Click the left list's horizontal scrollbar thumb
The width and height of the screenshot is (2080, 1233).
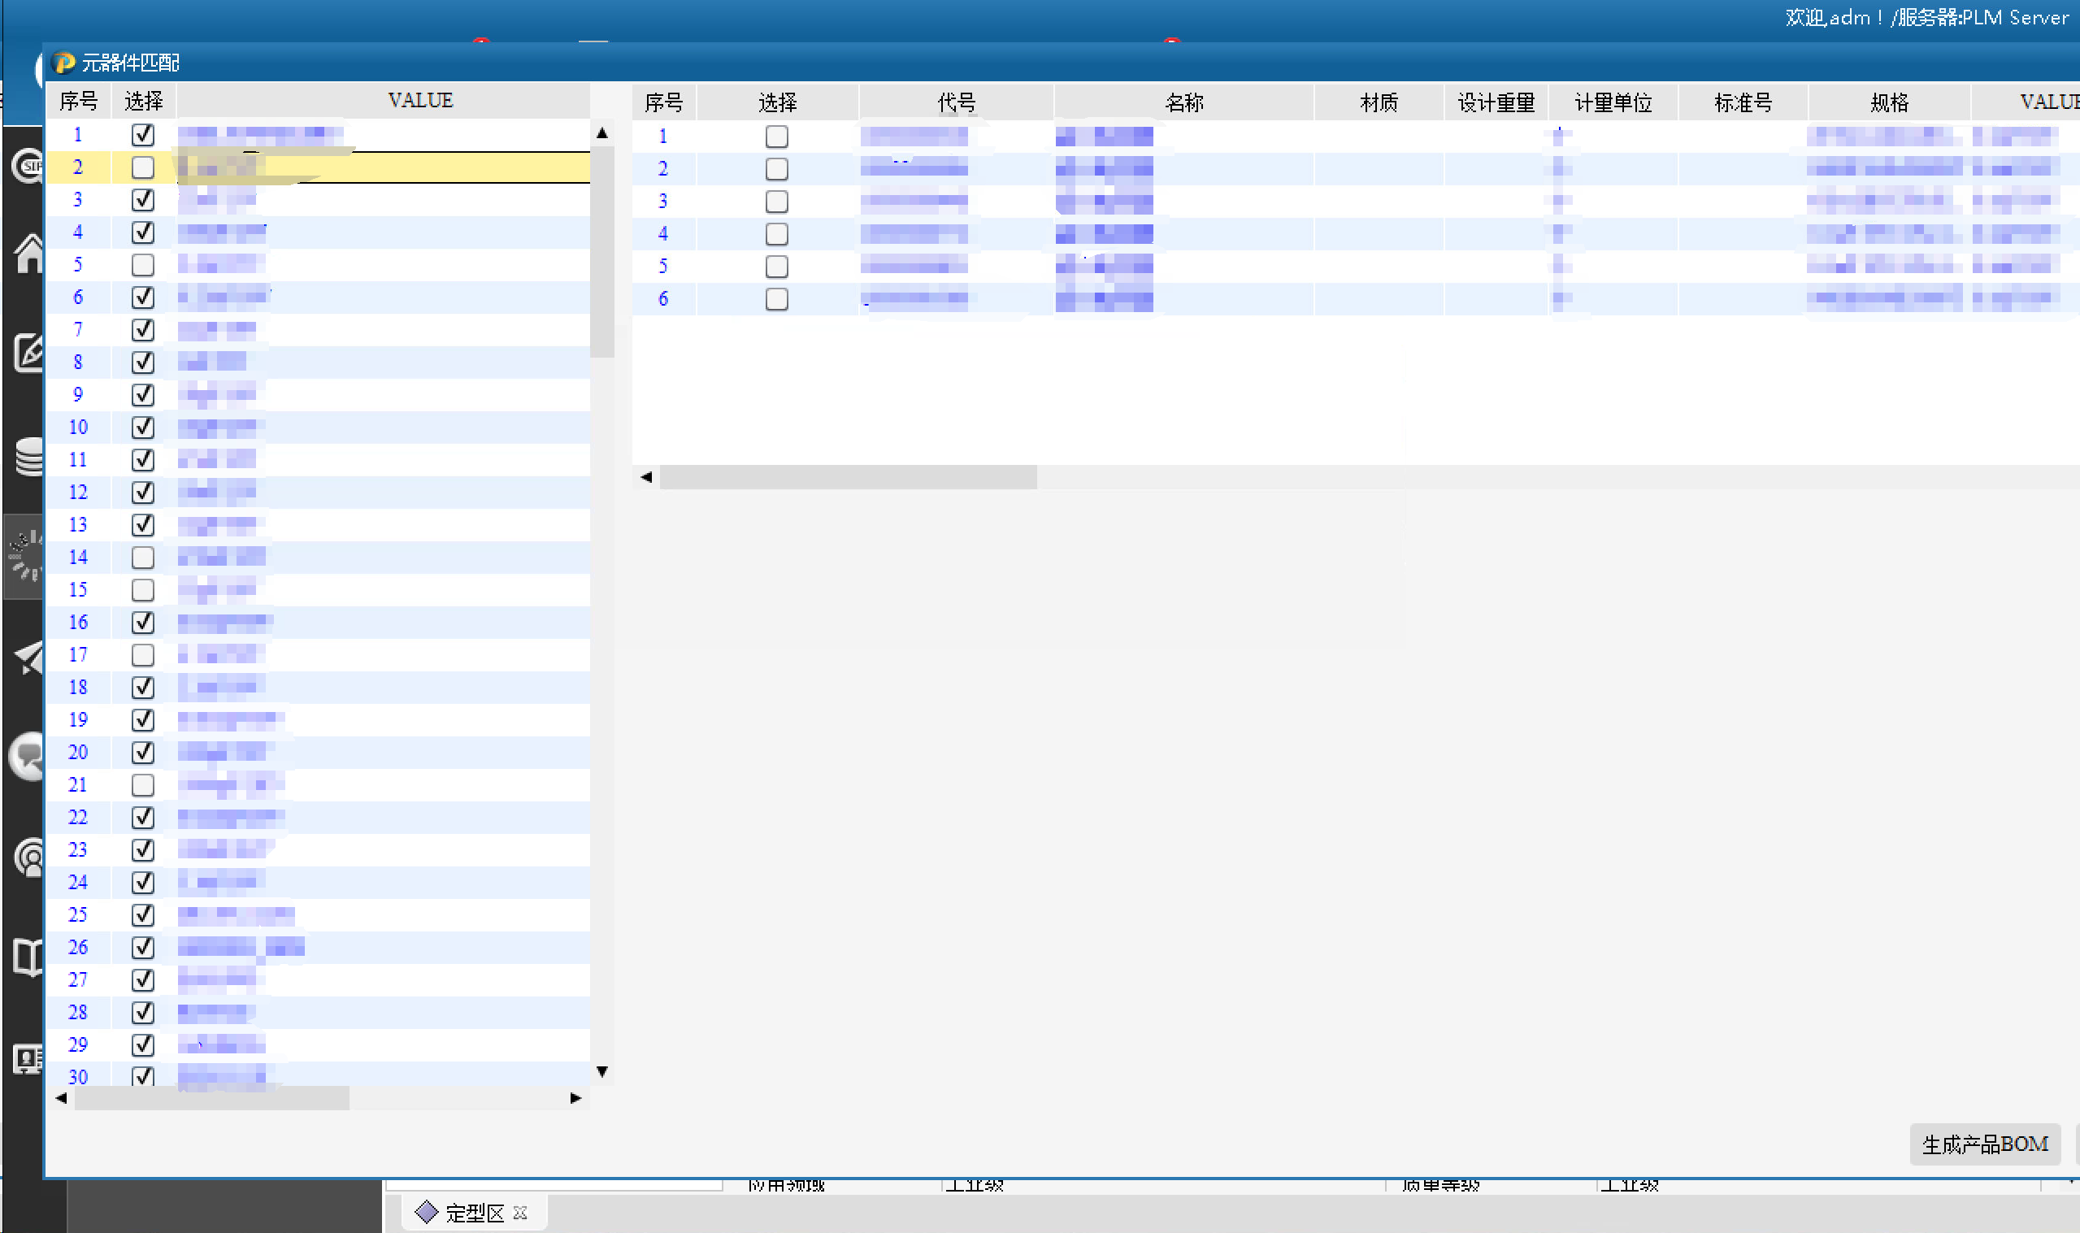click(212, 1098)
